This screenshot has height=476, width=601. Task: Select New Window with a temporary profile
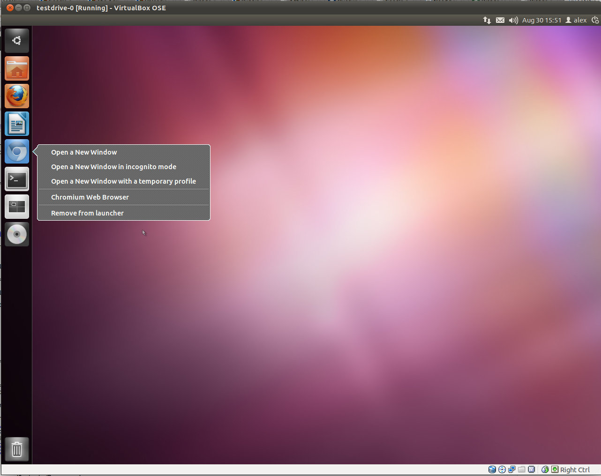tap(123, 181)
